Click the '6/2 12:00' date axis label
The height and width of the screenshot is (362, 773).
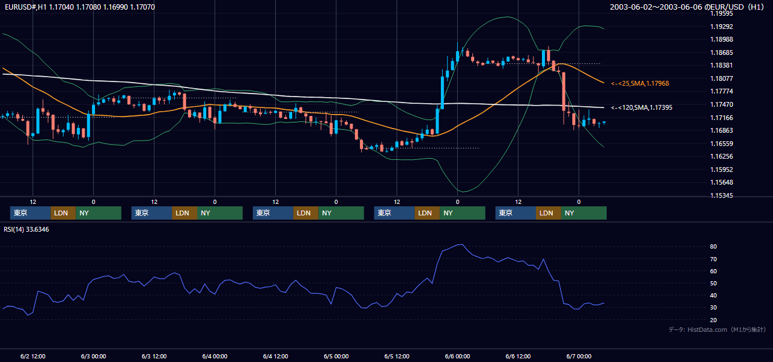pyautogui.click(x=33, y=356)
